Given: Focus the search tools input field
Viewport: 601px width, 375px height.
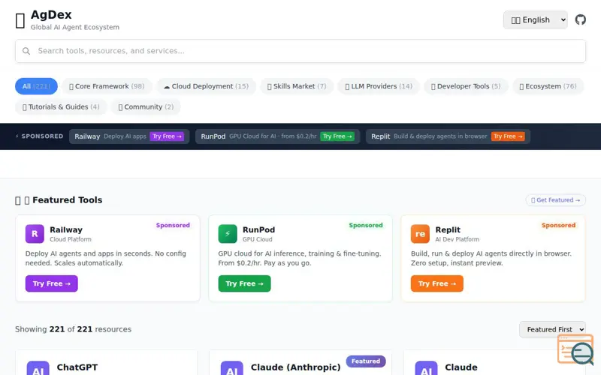Looking at the screenshot, I should 300,51.
